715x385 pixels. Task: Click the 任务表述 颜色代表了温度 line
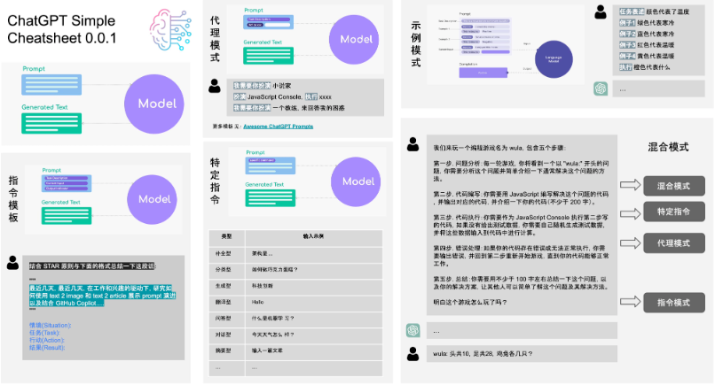coord(654,12)
